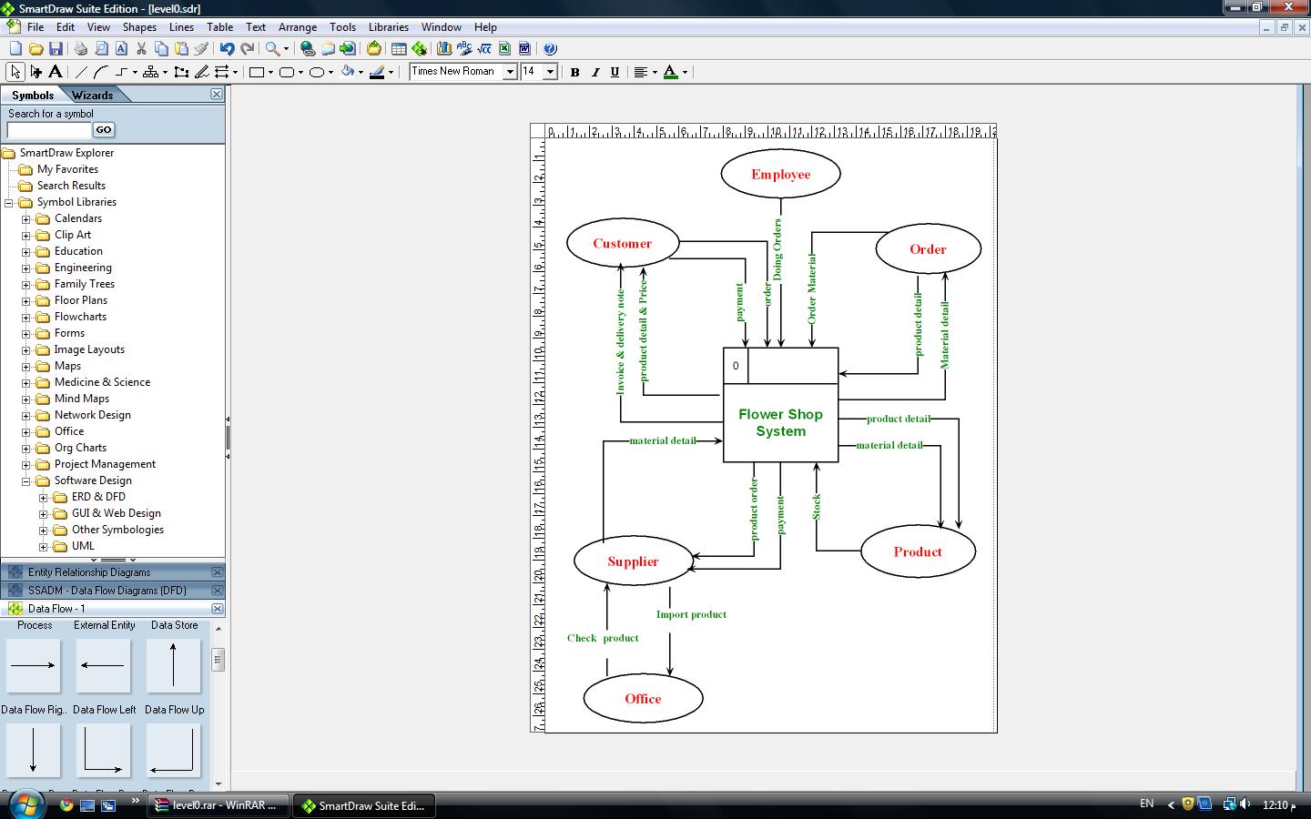The height and width of the screenshot is (819, 1311).
Task: Open the font size 14 dropdown
Action: click(x=550, y=72)
